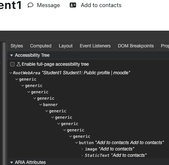Enable full-page accessibility tree checkbox

(12, 64)
